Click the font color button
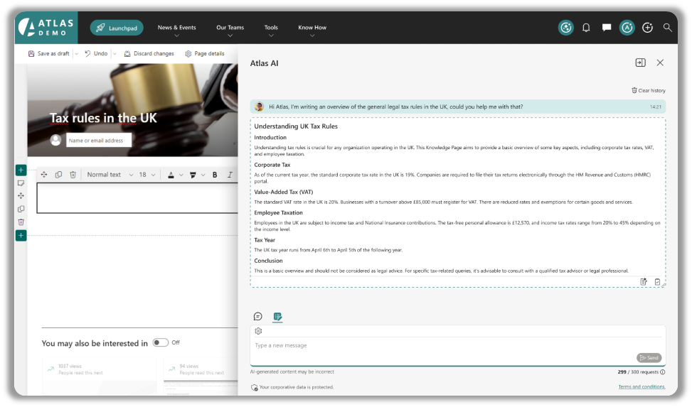This screenshot has height=407, width=692. pos(171,175)
